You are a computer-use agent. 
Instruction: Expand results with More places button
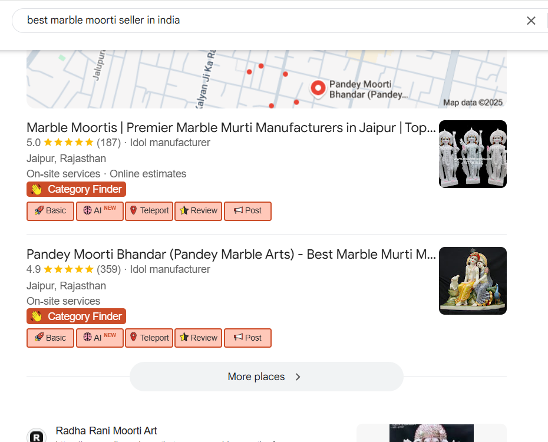tap(266, 377)
